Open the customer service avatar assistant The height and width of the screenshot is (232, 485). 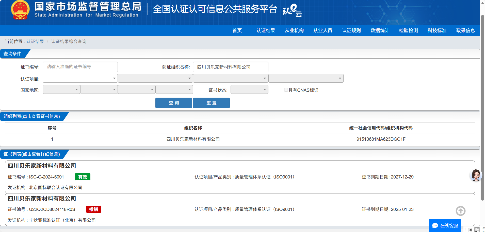[x=476, y=175]
